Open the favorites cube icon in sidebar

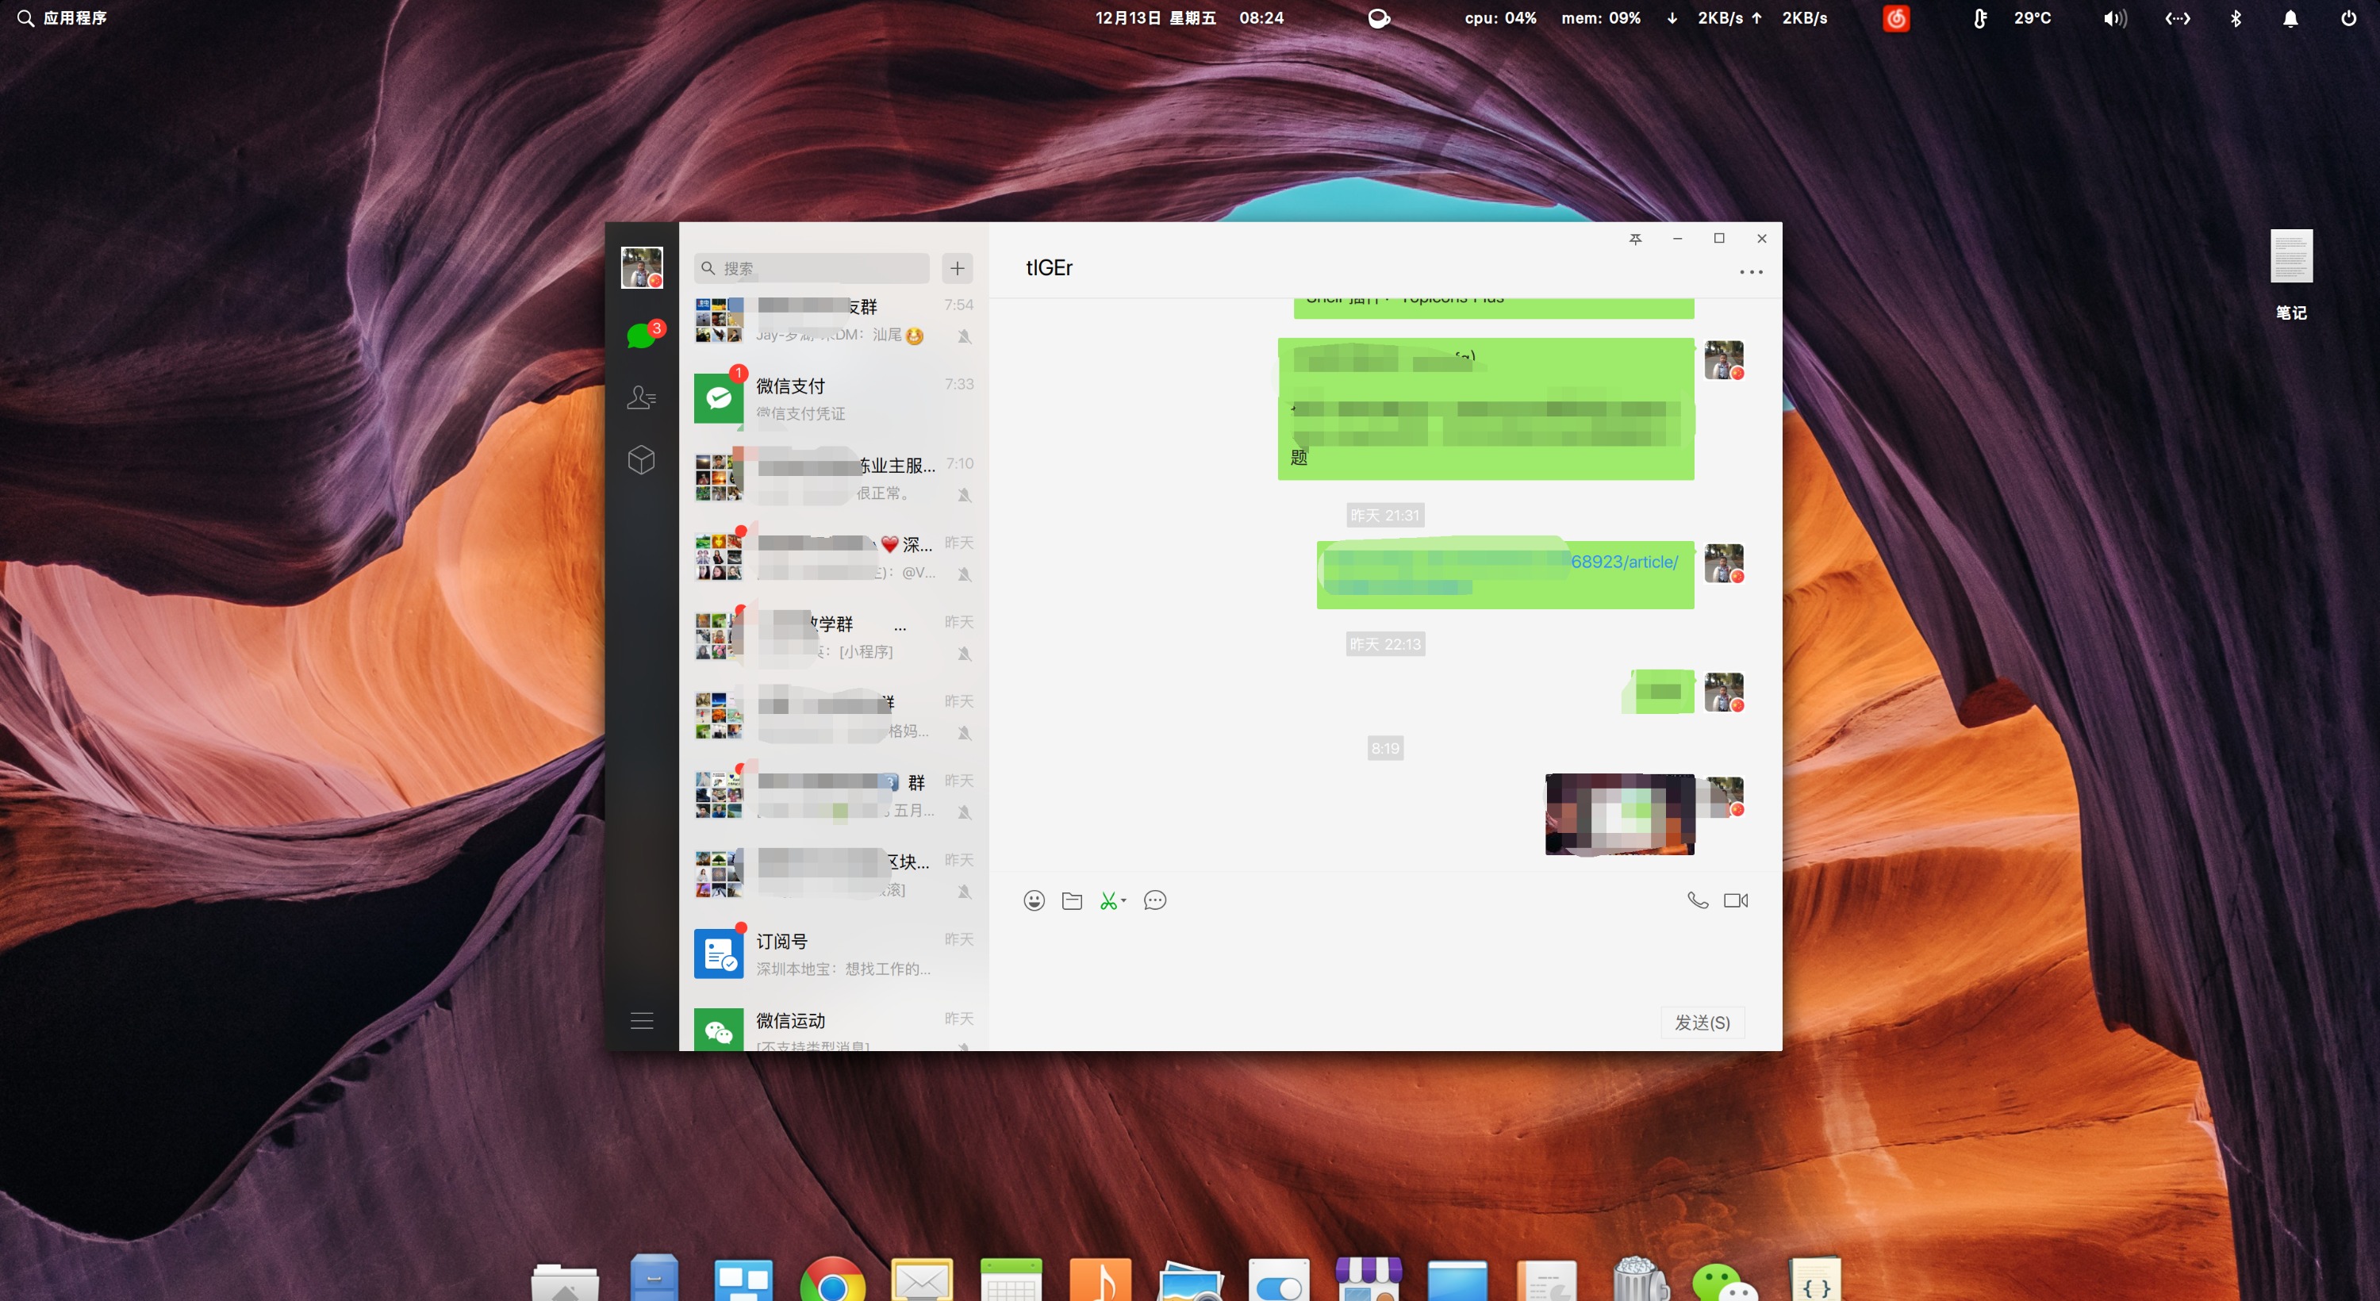tap(641, 459)
